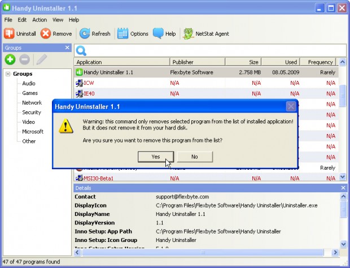Click the support@flexbyte.com contact value
This screenshot has width=350, height=268.
tap(182, 197)
